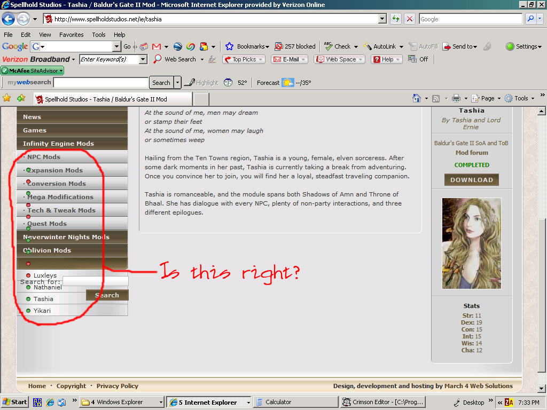The width and height of the screenshot is (547, 410).
Task: Open the search provider dropdown arrow
Action: pyautogui.click(x=540, y=19)
